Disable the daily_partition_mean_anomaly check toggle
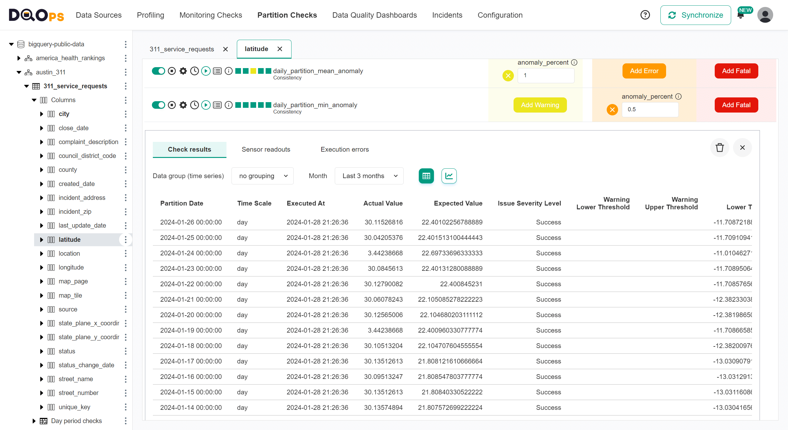The height and width of the screenshot is (430, 788). [x=159, y=71]
